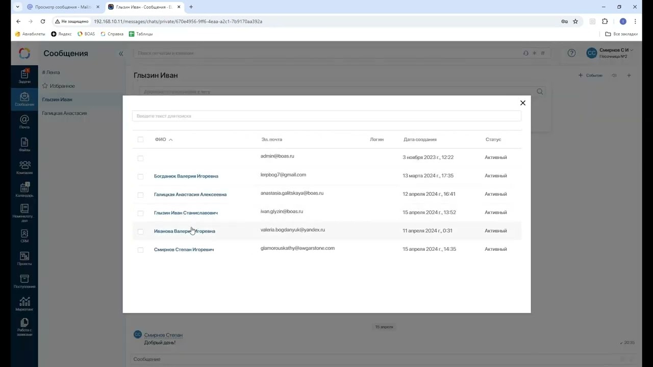Click the Сообщение input field

click(x=375, y=359)
